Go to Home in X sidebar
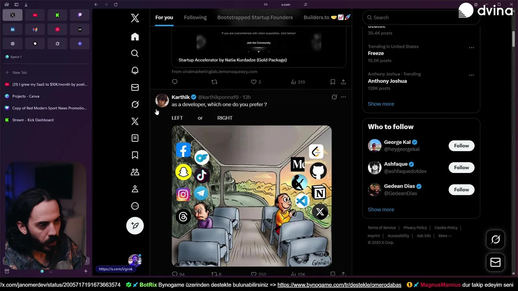 point(135,37)
